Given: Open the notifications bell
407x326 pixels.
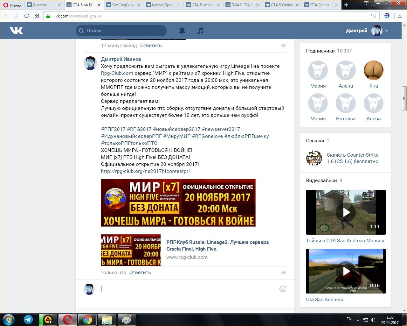Looking at the screenshot, I should [182, 31].
